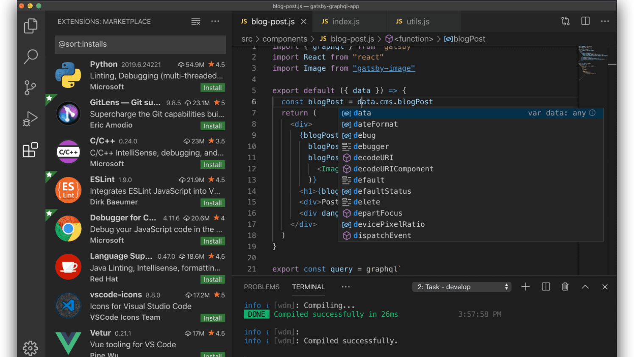Select 'departFocus' suggestion
This screenshot has height=357, width=634.
[470, 213]
